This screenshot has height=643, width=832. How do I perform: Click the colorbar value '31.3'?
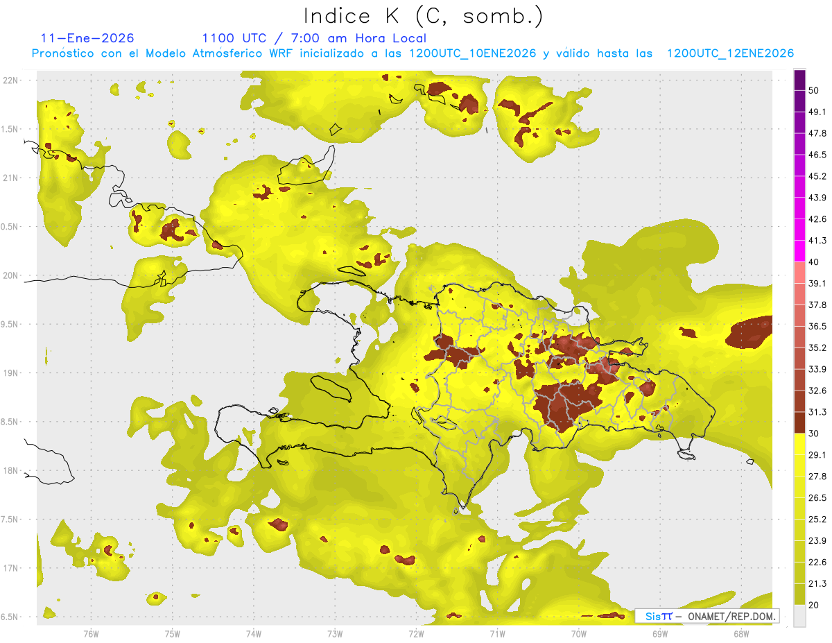[x=818, y=412]
